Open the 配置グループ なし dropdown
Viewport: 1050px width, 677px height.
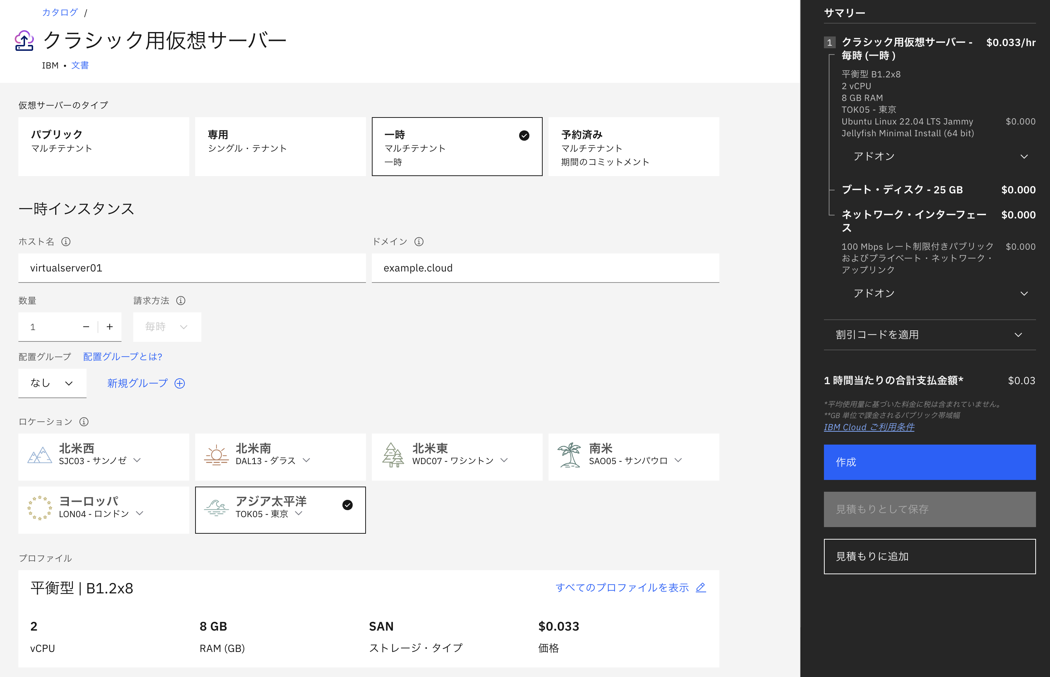coord(52,383)
